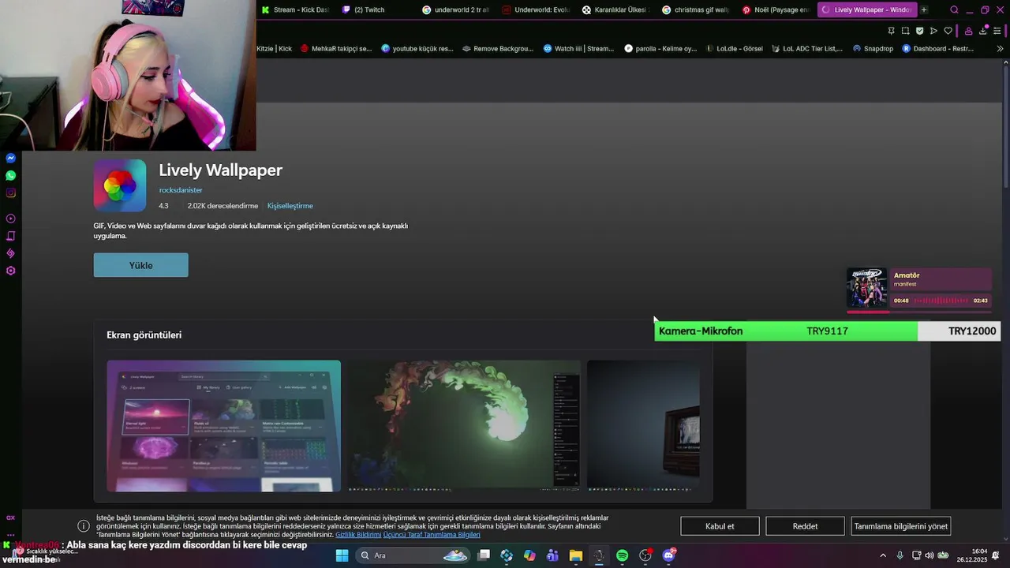This screenshot has height=568, width=1010.
Task: Open the Snapdrop bookmark
Action: click(x=873, y=48)
